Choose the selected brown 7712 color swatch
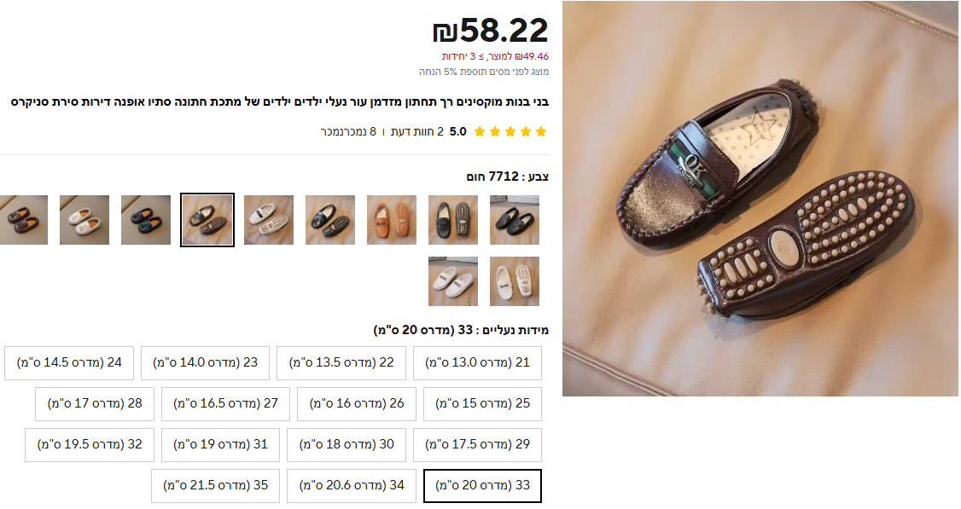The width and height of the screenshot is (961, 509). (x=207, y=220)
